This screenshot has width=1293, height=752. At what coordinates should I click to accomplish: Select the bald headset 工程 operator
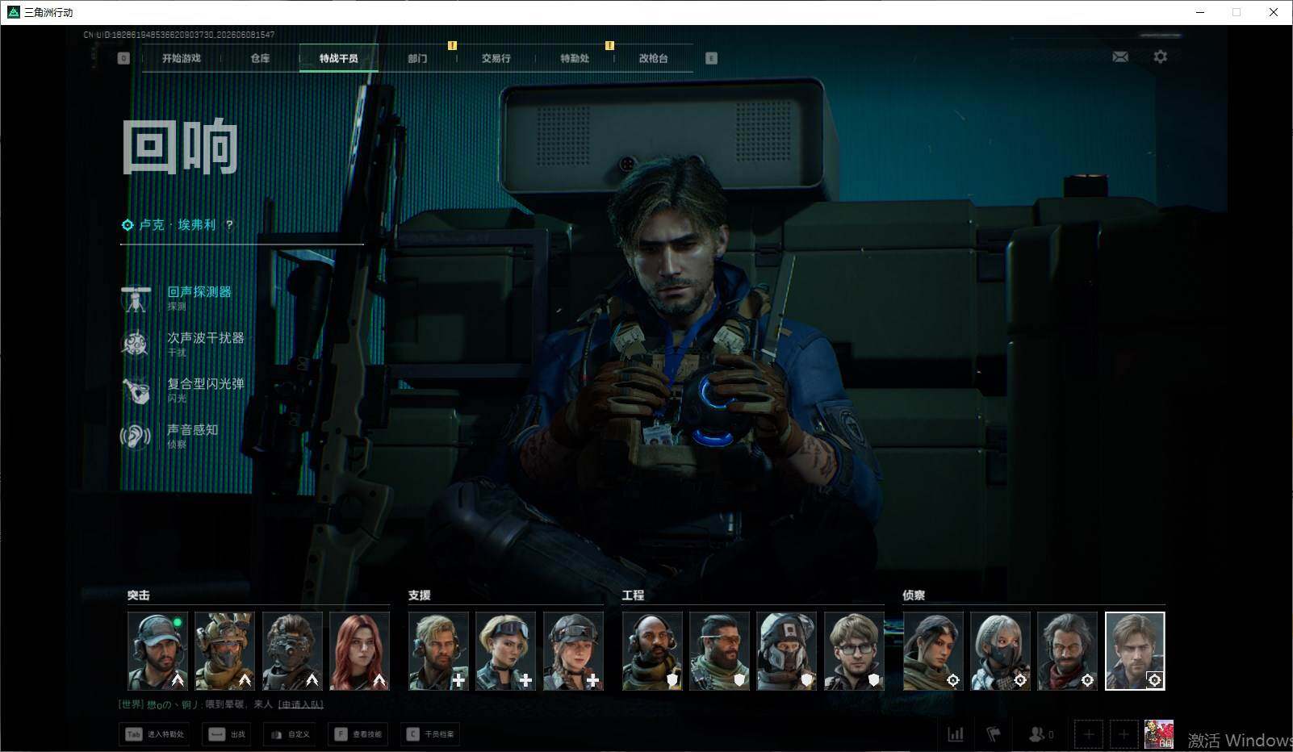click(652, 651)
